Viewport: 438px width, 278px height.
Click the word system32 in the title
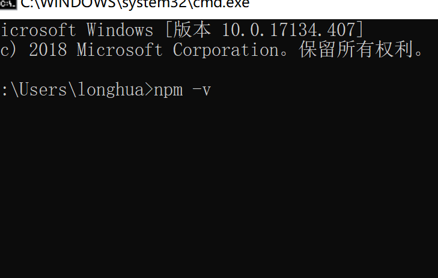tap(155, 4)
